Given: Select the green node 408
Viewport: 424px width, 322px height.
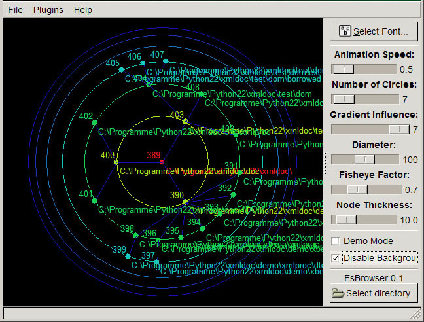Looking at the screenshot, I should [x=201, y=94].
